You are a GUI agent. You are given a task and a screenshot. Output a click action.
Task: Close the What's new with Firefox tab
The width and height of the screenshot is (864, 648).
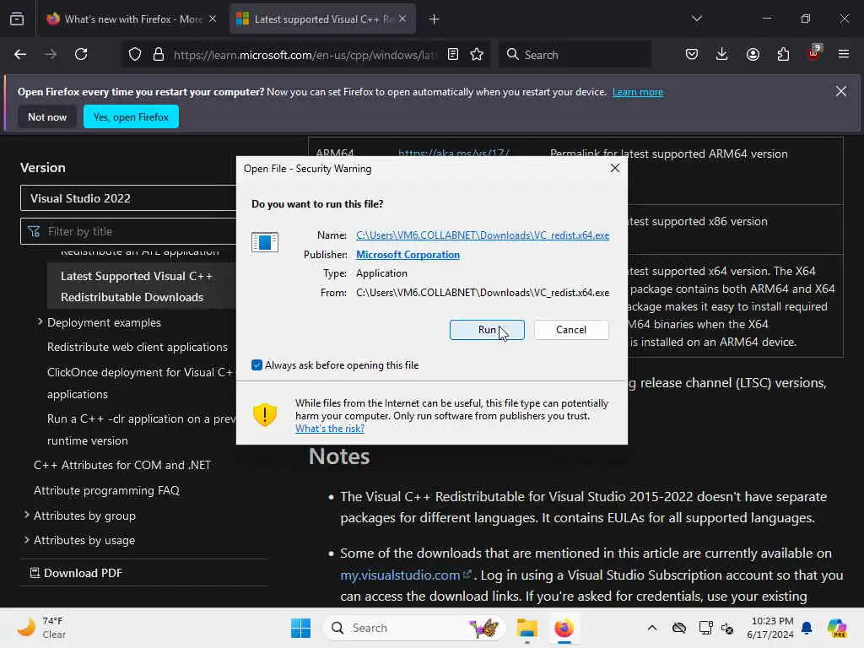coord(213,19)
